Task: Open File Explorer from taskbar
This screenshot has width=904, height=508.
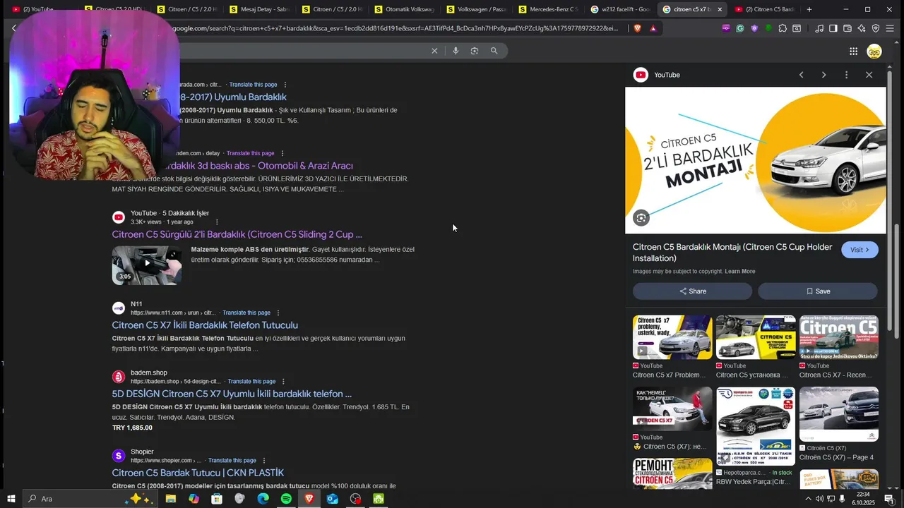Action: click(x=170, y=499)
